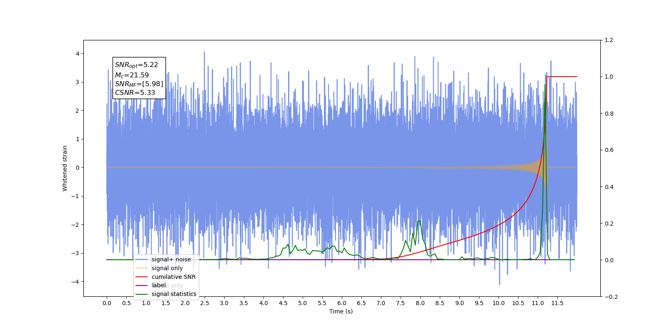Click the 11.0 tick on time axis

point(538,303)
